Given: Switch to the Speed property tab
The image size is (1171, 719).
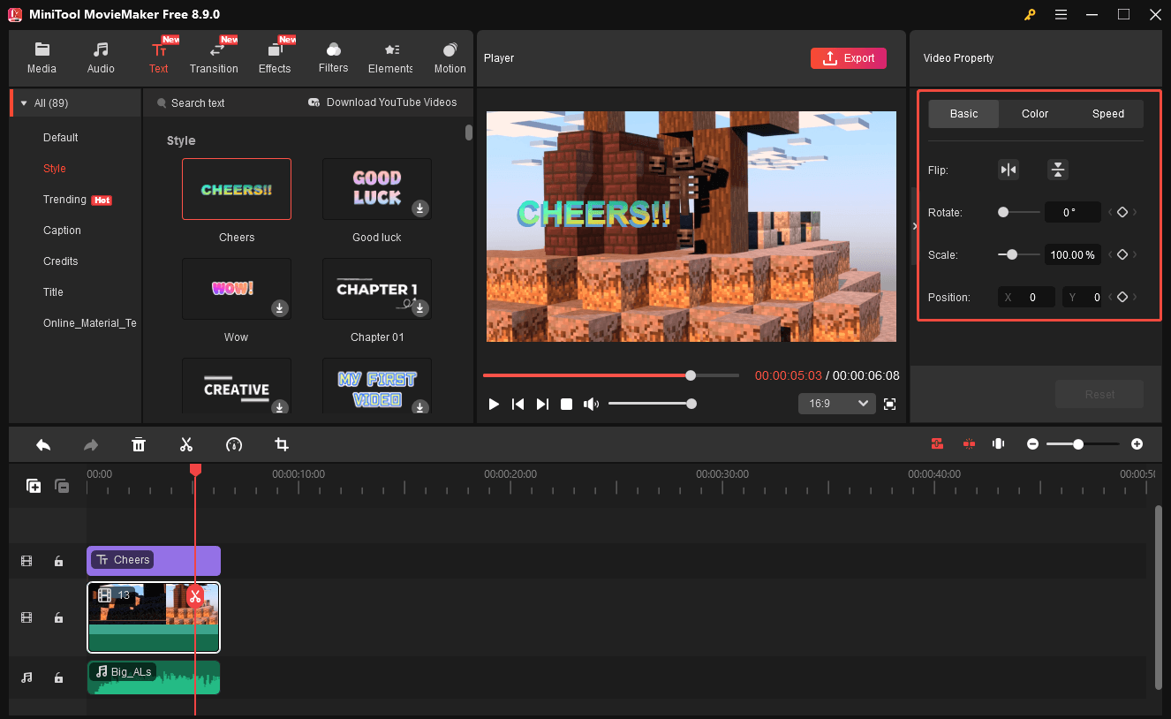Looking at the screenshot, I should pyautogui.click(x=1108, y=114).
